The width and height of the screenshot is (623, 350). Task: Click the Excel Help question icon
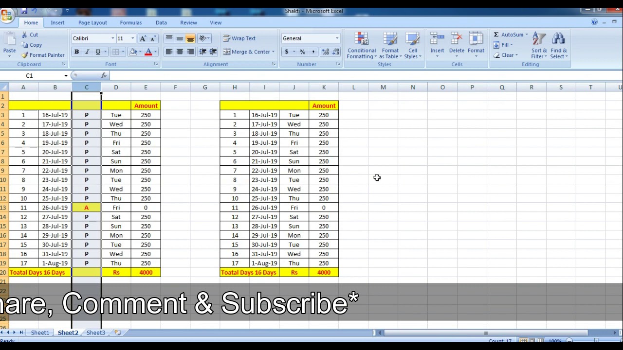[594, 22]
